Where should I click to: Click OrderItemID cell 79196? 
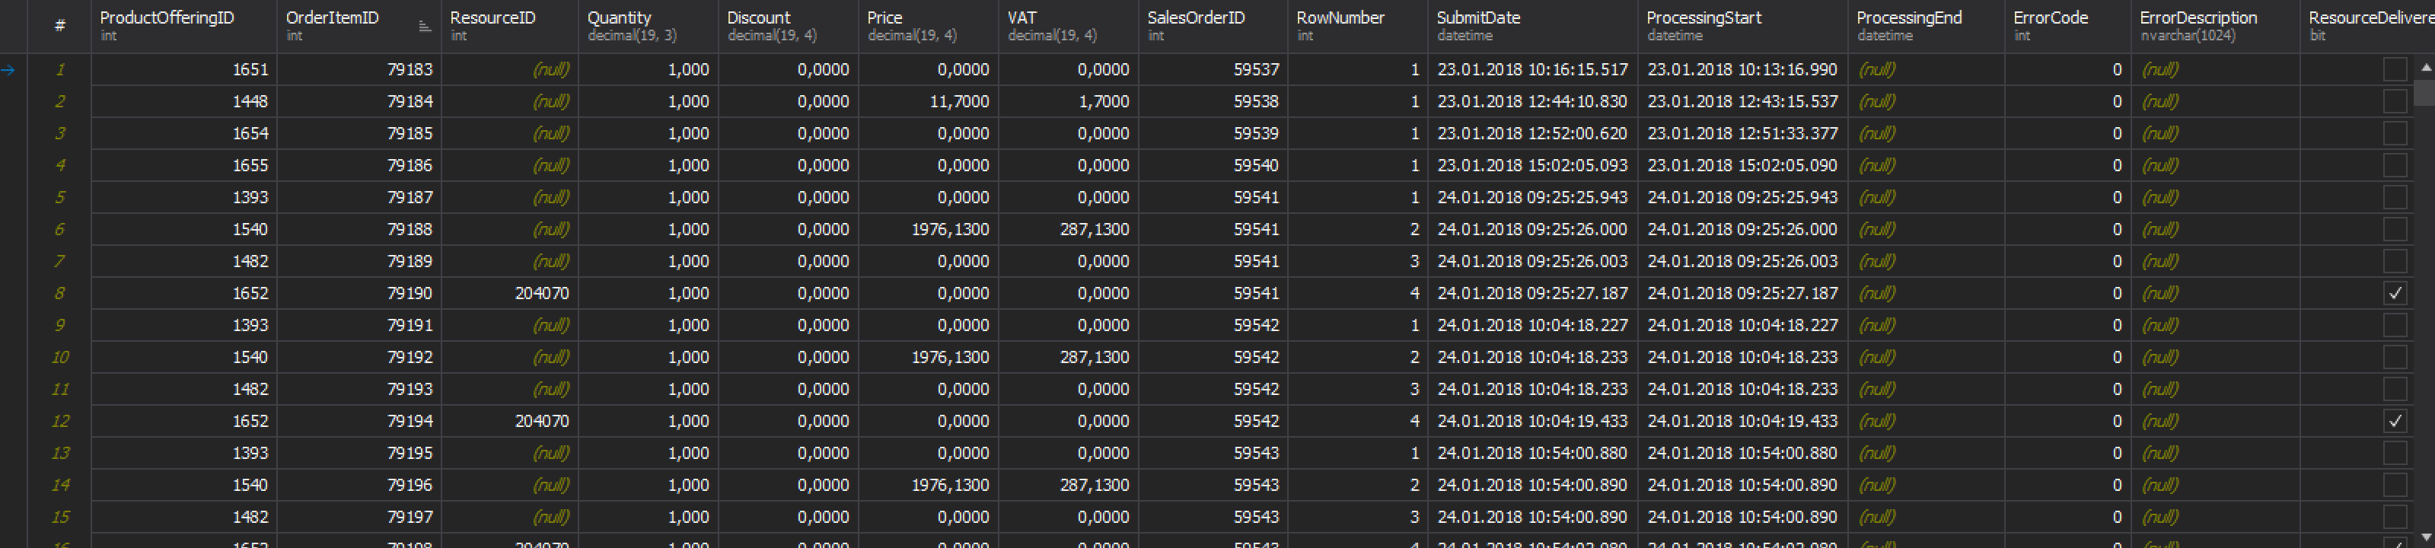click(x=359, y=485)
